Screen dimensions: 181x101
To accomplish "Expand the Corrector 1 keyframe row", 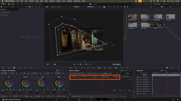I will pyautogui.click(x=142, y=77).
